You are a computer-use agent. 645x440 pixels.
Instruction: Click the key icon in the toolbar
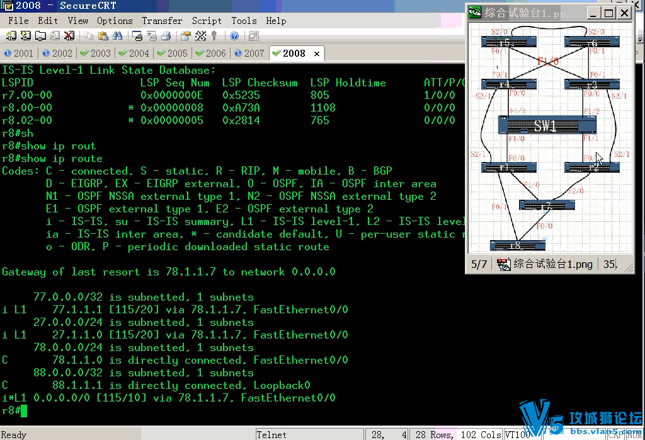tap(214, 37)
